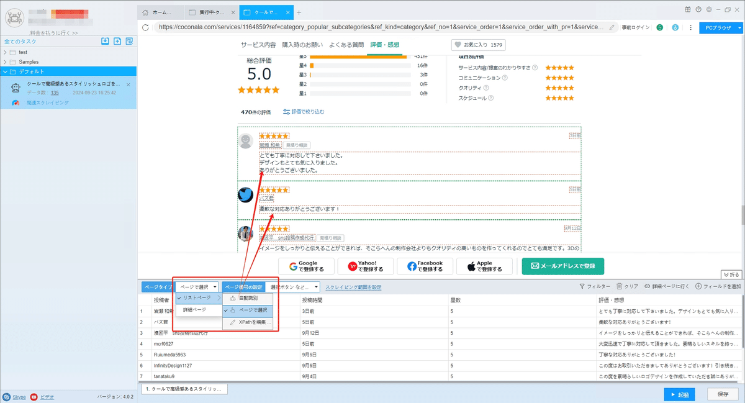
Task: Open help question mark icon
Action: coord(698,9)
